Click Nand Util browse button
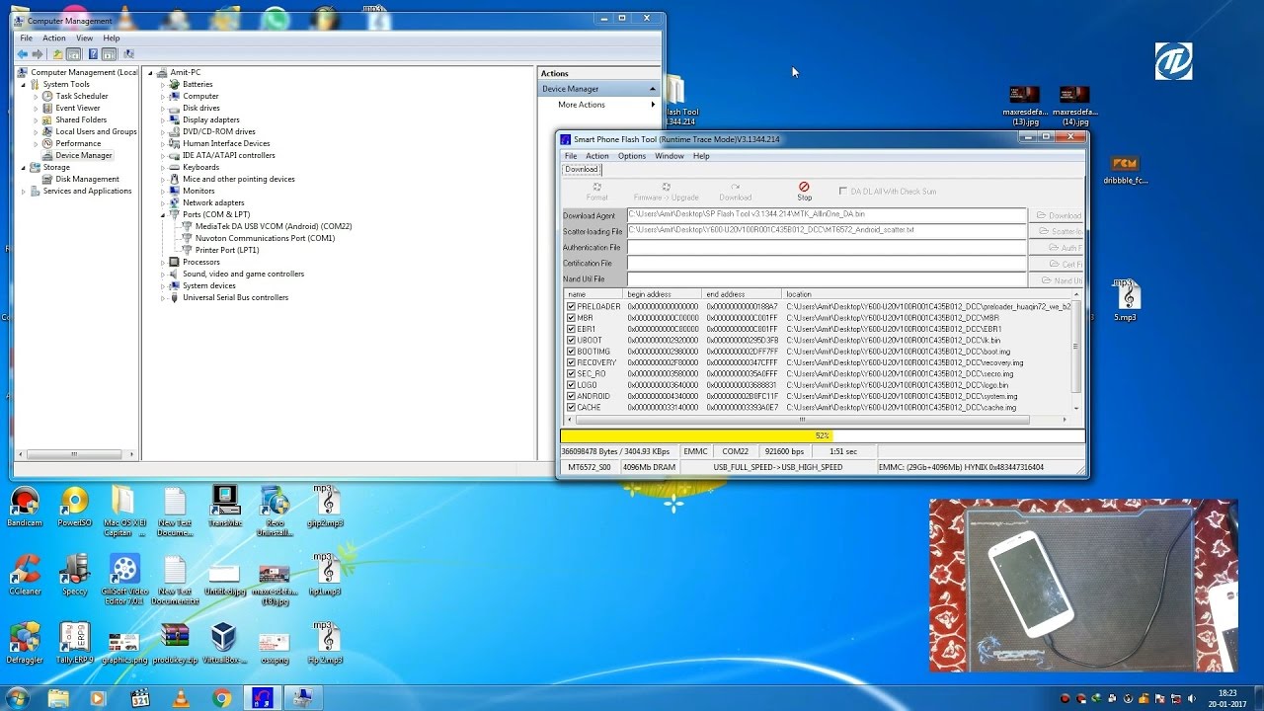1264x711 pixels. coord(1057,280)
